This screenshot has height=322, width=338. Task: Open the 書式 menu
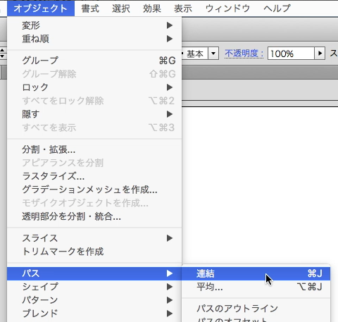pos(90,8)
